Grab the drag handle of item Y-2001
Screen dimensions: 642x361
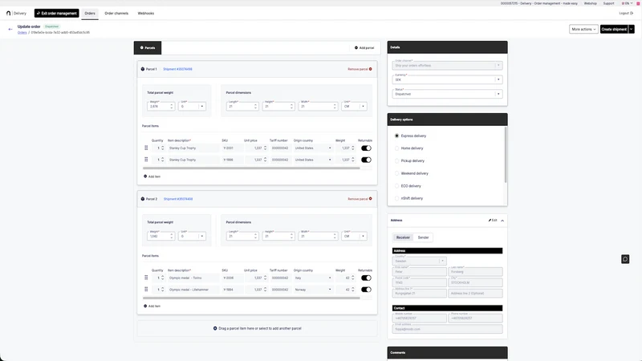pyautogui.click(x=146, y=148)
